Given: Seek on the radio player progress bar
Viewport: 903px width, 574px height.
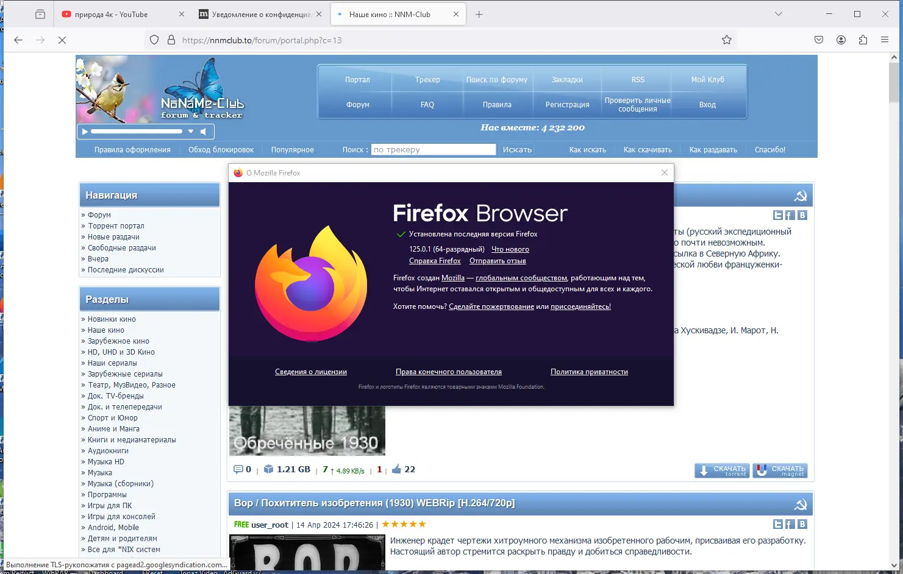Looking at the screenshot, I should (x=137, y=132).
